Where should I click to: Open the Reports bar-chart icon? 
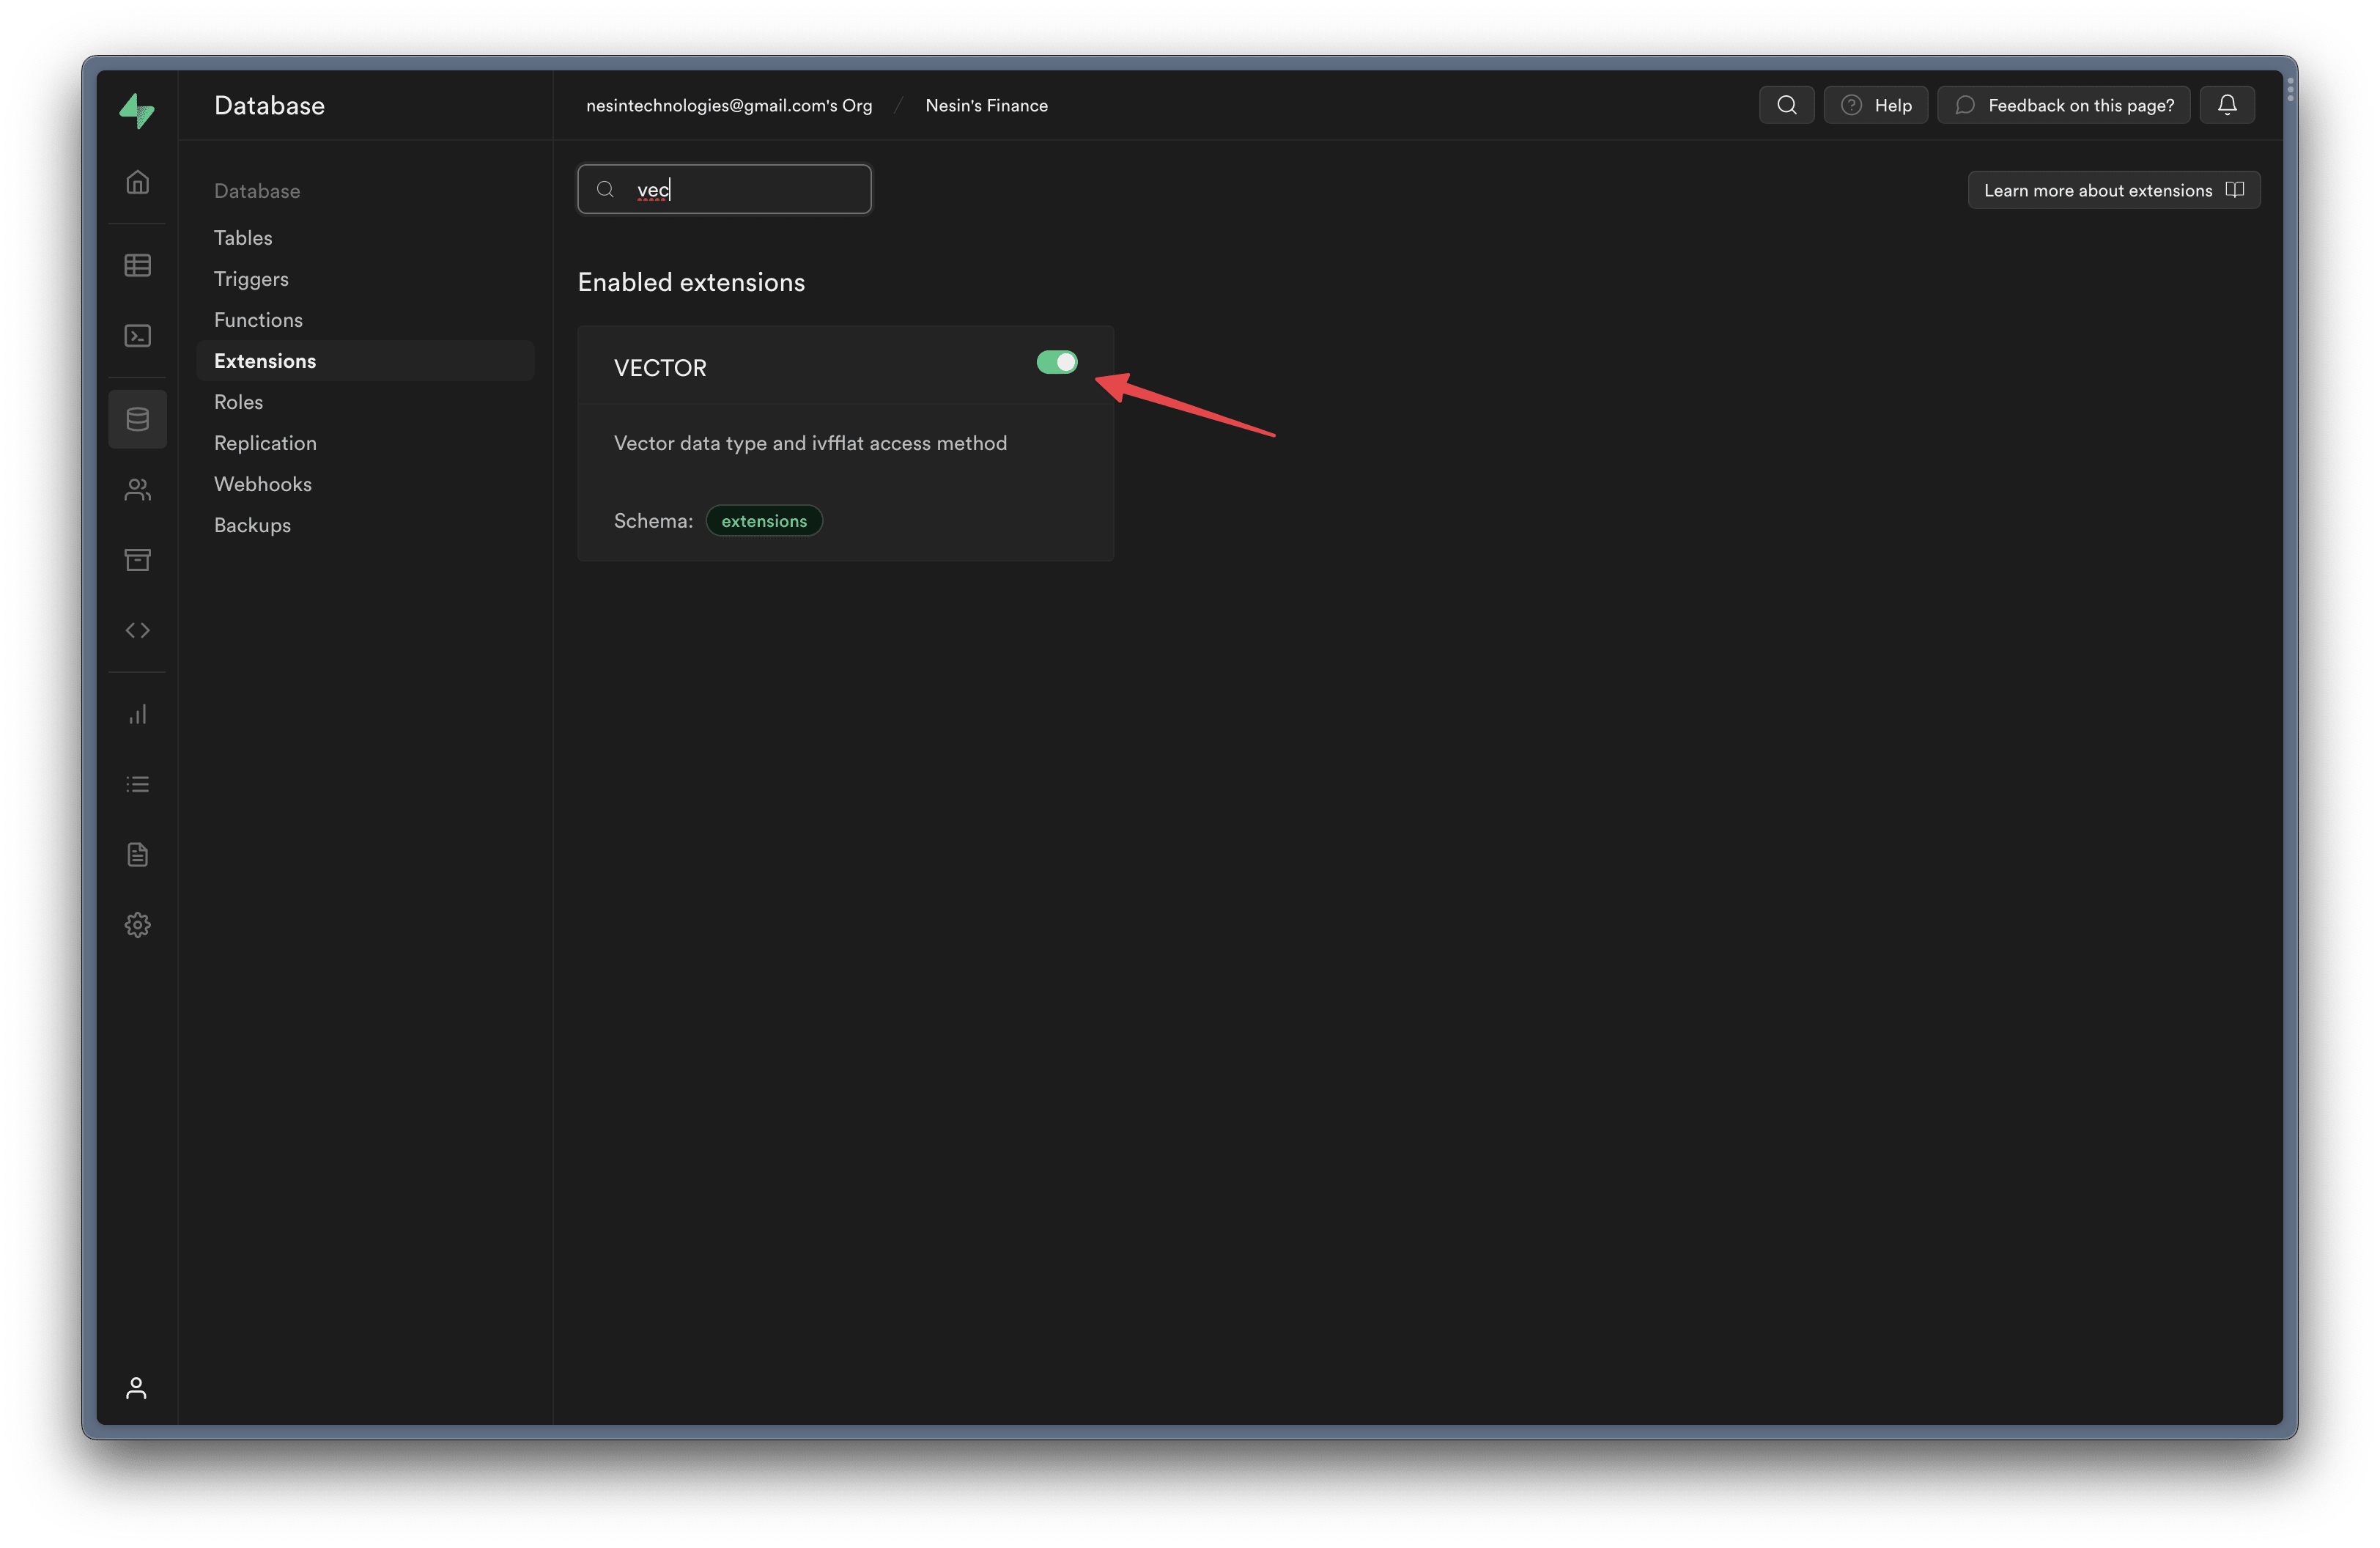[x=137, y=713]
